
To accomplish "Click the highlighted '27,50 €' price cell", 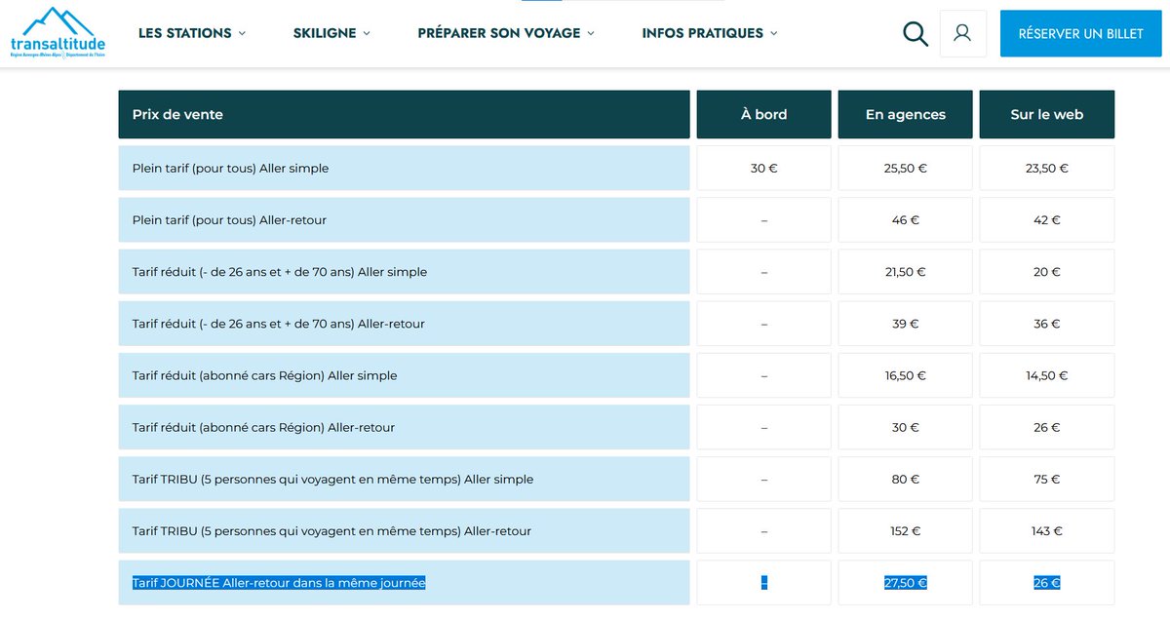I will pos(906,583).
